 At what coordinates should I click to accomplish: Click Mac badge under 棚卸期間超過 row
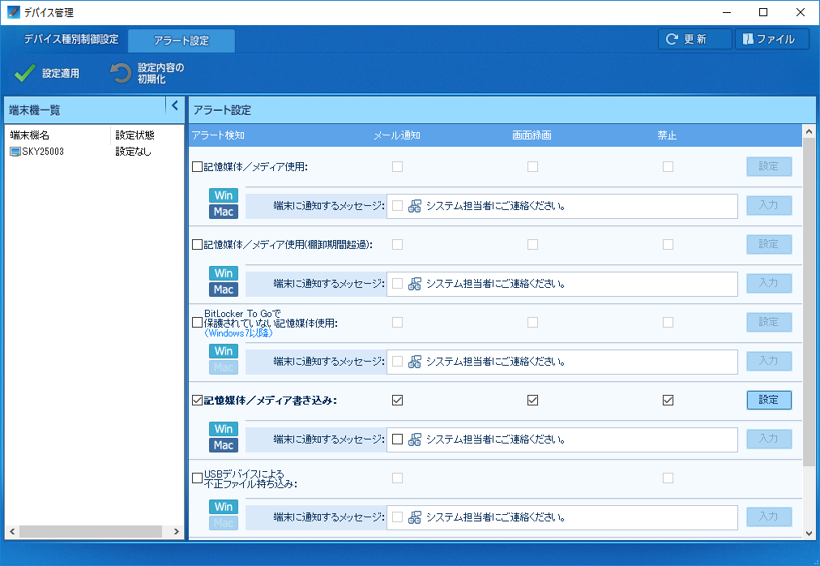tap(224, 289)
